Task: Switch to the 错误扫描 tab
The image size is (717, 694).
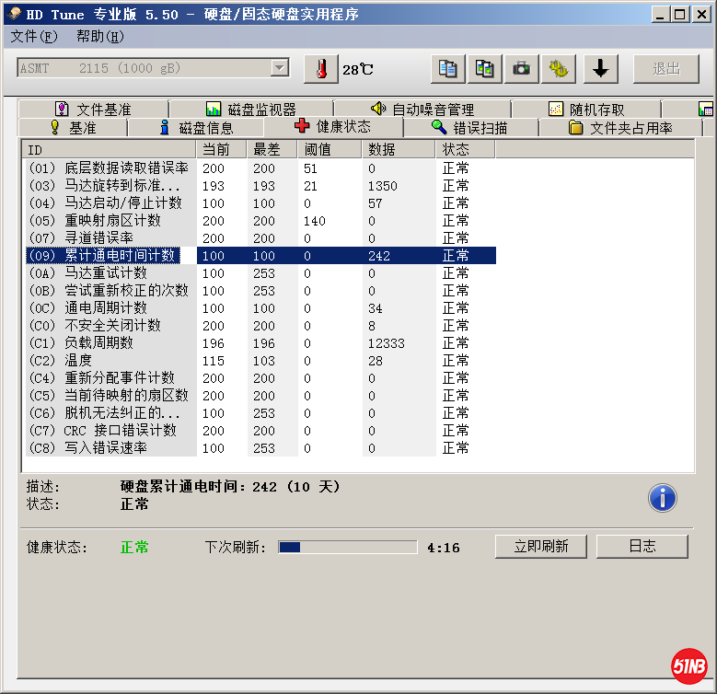Action: click(469, 128)
